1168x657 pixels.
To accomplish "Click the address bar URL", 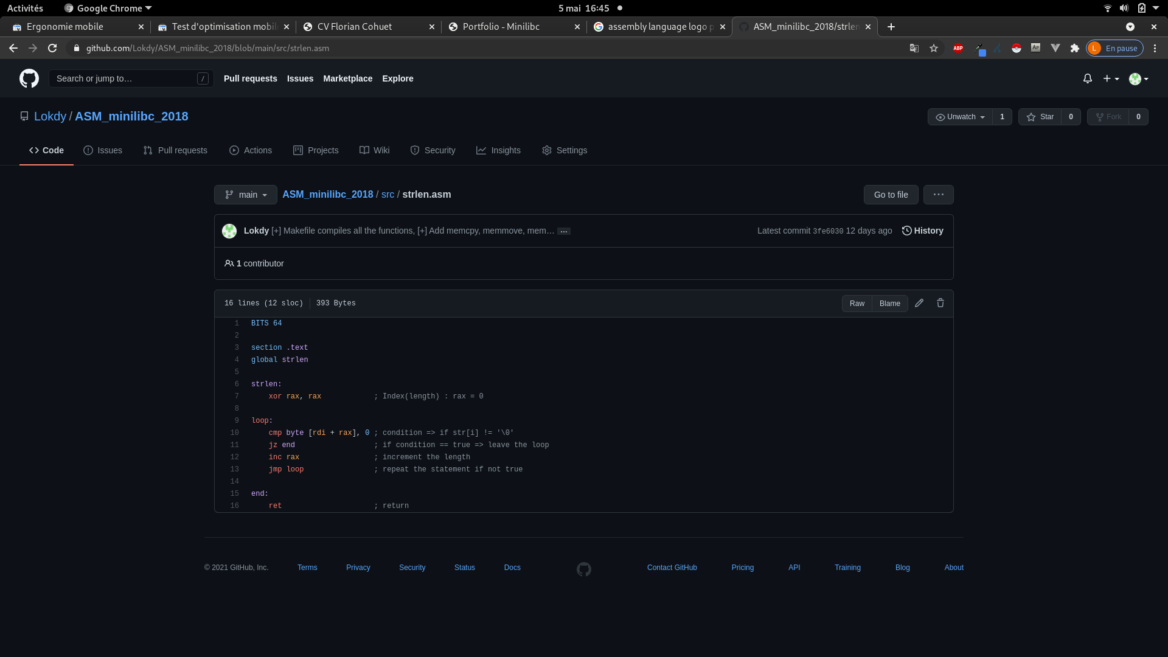I will point(207,48).
